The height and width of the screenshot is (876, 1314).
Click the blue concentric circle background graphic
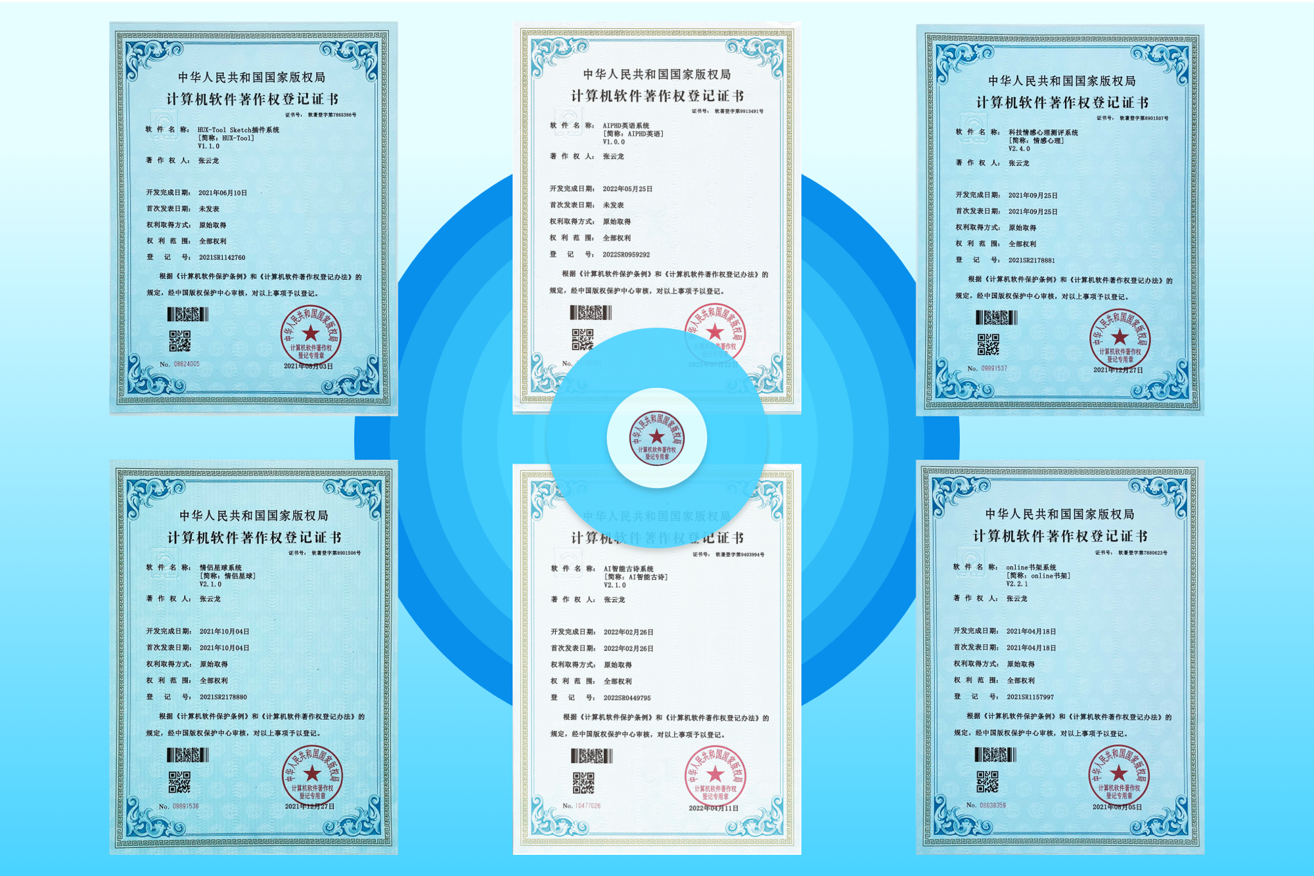(x=460, y=440)
